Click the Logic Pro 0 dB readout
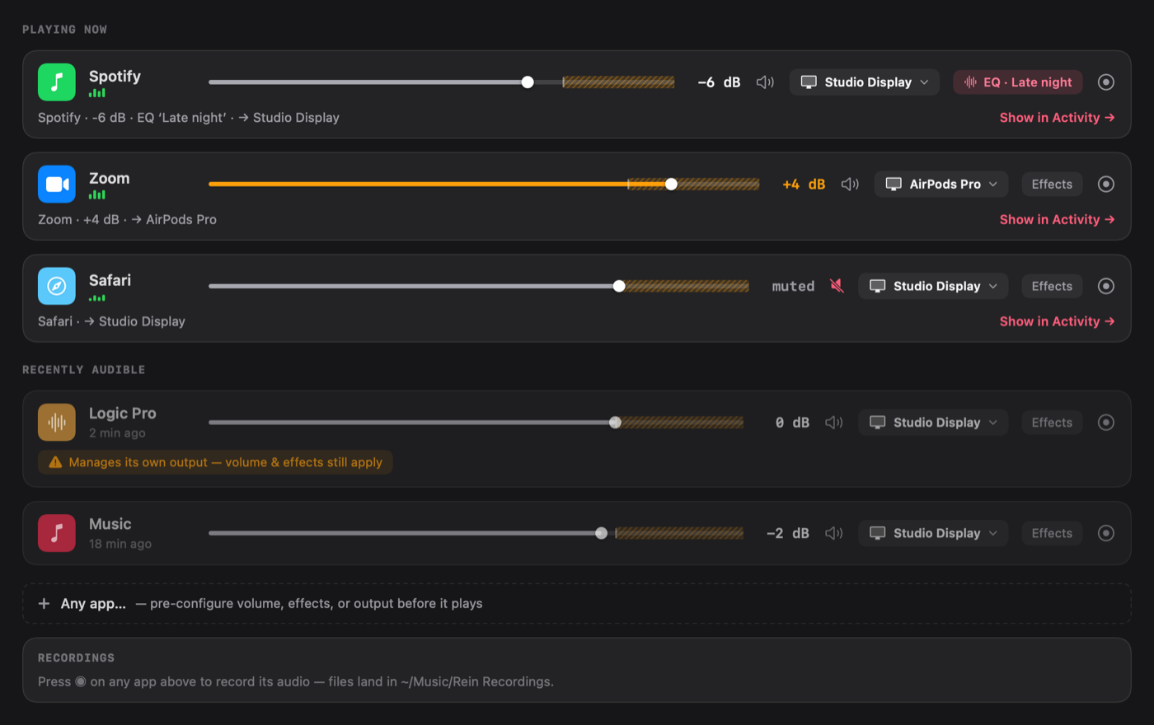 tap(792, 423)
